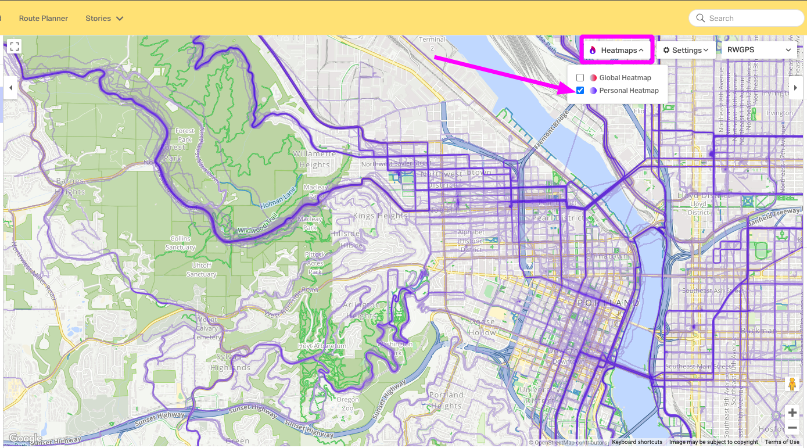The width and height of the screenshot is (807, 448).
Task: Click into the Search field
Action: pyautogui.click(x=747, y=18)
